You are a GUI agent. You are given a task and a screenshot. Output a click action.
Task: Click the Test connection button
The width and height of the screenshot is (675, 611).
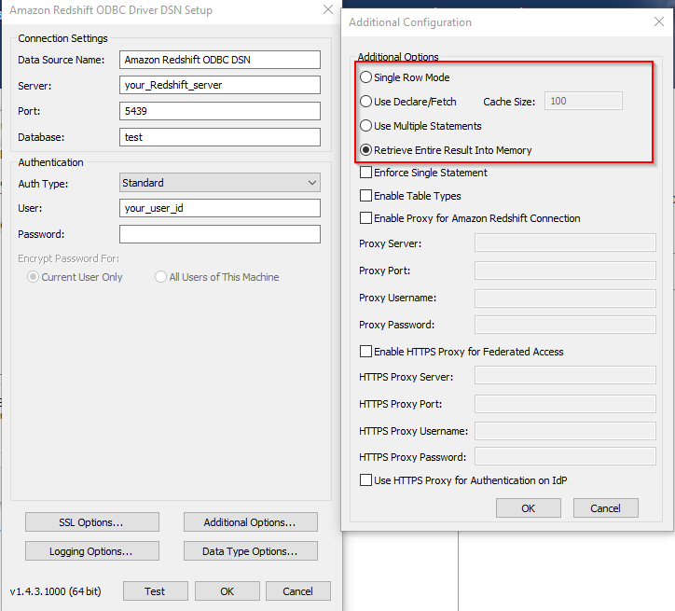pos(156,590)
